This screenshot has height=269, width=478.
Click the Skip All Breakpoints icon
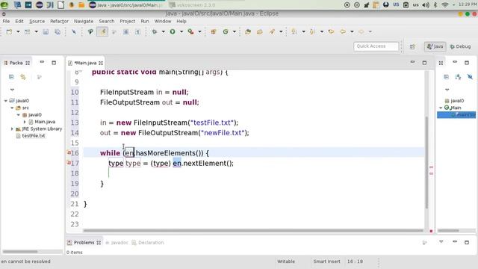74,31
